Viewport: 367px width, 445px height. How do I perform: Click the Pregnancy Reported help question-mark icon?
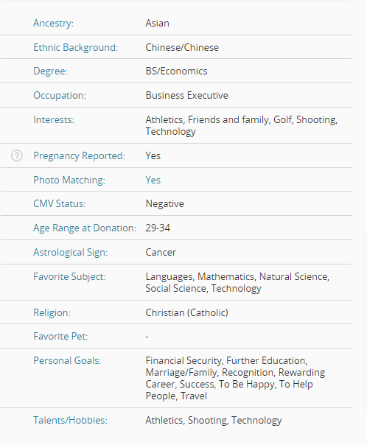point(17,155)
